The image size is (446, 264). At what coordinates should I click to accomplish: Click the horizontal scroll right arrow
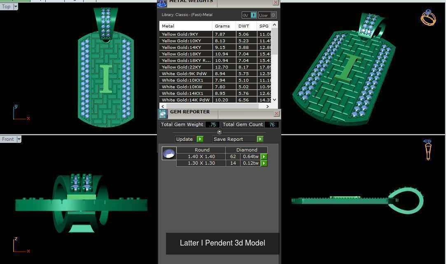pos(267,106)
